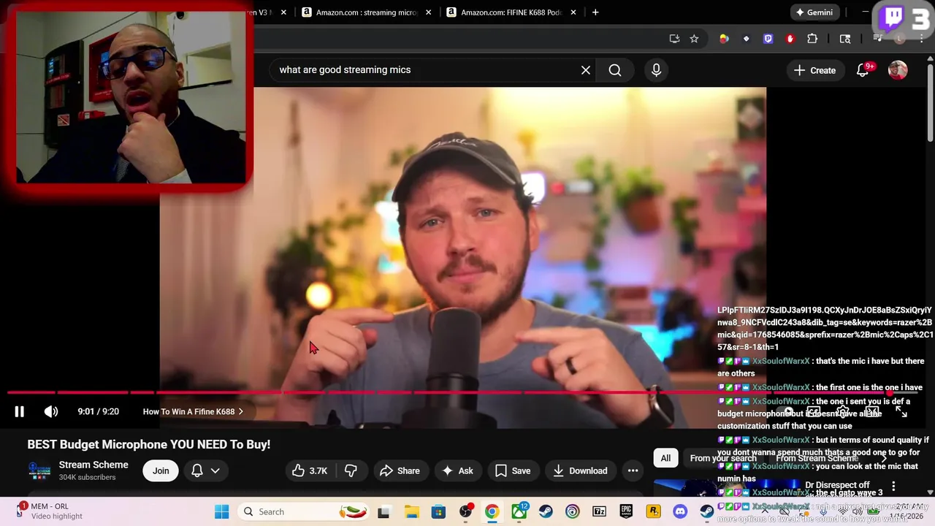Open Microsoft Store from the taskbar
This screenshot has height=526, width=935.
(x=438, y=511)
